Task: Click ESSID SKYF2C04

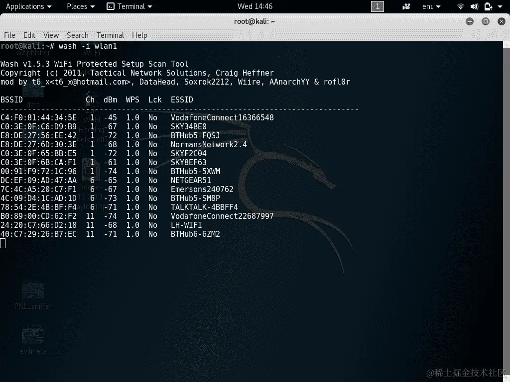Action: pyautogui.click(x=189, y=153)
